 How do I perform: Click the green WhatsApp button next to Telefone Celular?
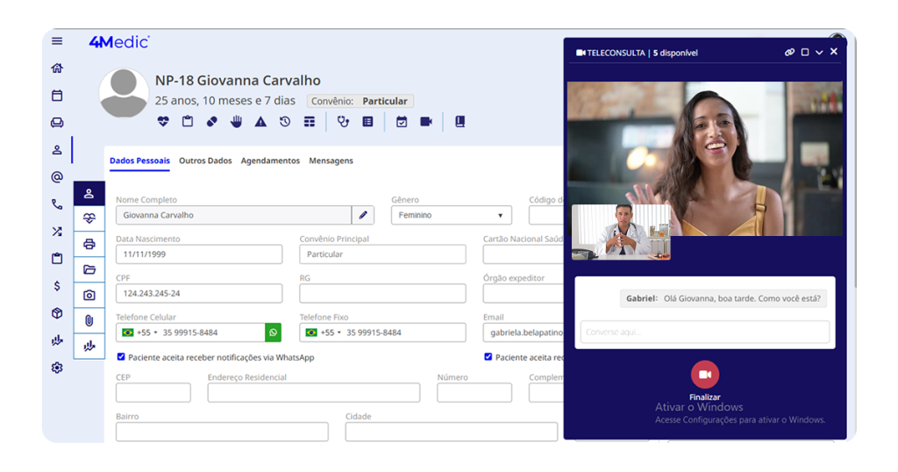[274, 333]
